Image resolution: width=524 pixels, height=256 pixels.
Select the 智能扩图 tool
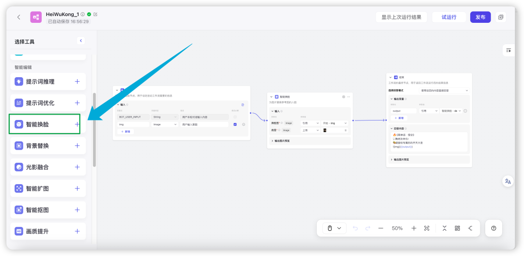(48, 188)
